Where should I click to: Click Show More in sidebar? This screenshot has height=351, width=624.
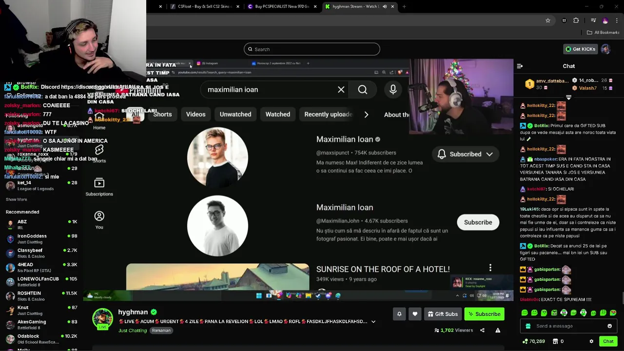[x=16, y=199]
